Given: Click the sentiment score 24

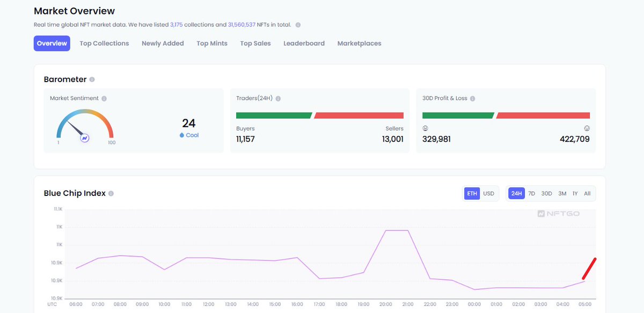Looking at the screenshot, I should 189,123.
